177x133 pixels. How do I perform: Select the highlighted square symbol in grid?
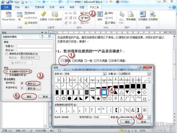104,92
